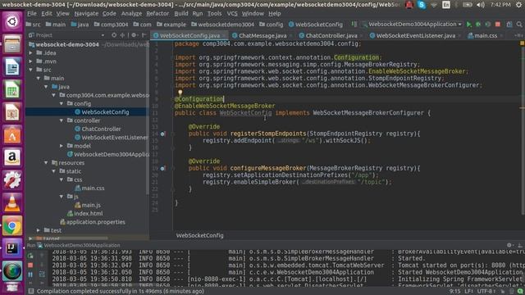This screenshot has height=295, width=525.
Task: Click the LF line separator in status bar
Action: pos(468,292)
